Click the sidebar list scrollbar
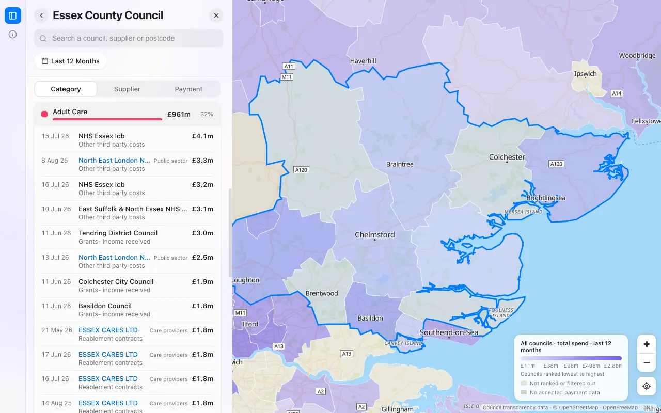The image size is (661, 413). click(x=230, y=232)
